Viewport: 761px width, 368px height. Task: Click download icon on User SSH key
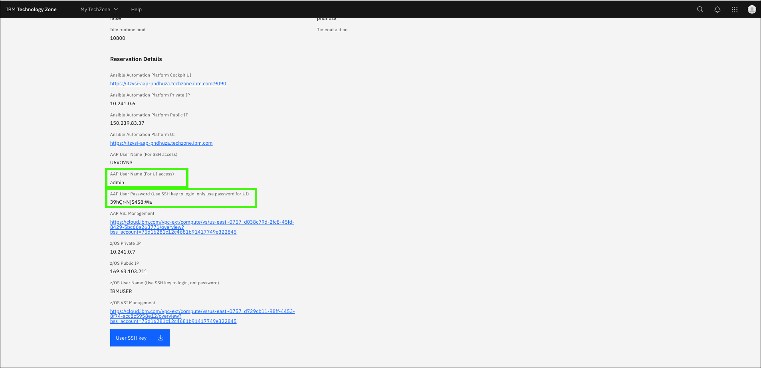click(x=161, y=338)
